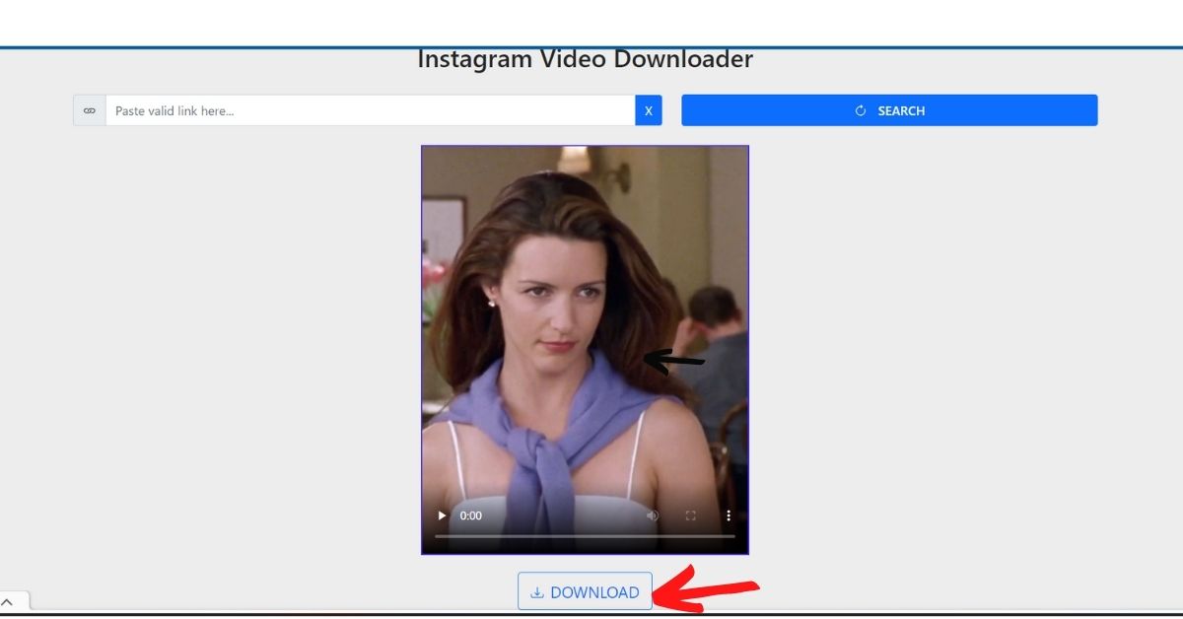Seek along the video progress bar
Image resolution: width=1183 pixels, height=619 pixels.
[x=585, y=536]
